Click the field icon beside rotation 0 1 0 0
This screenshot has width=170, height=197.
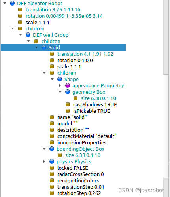(52, 60)
